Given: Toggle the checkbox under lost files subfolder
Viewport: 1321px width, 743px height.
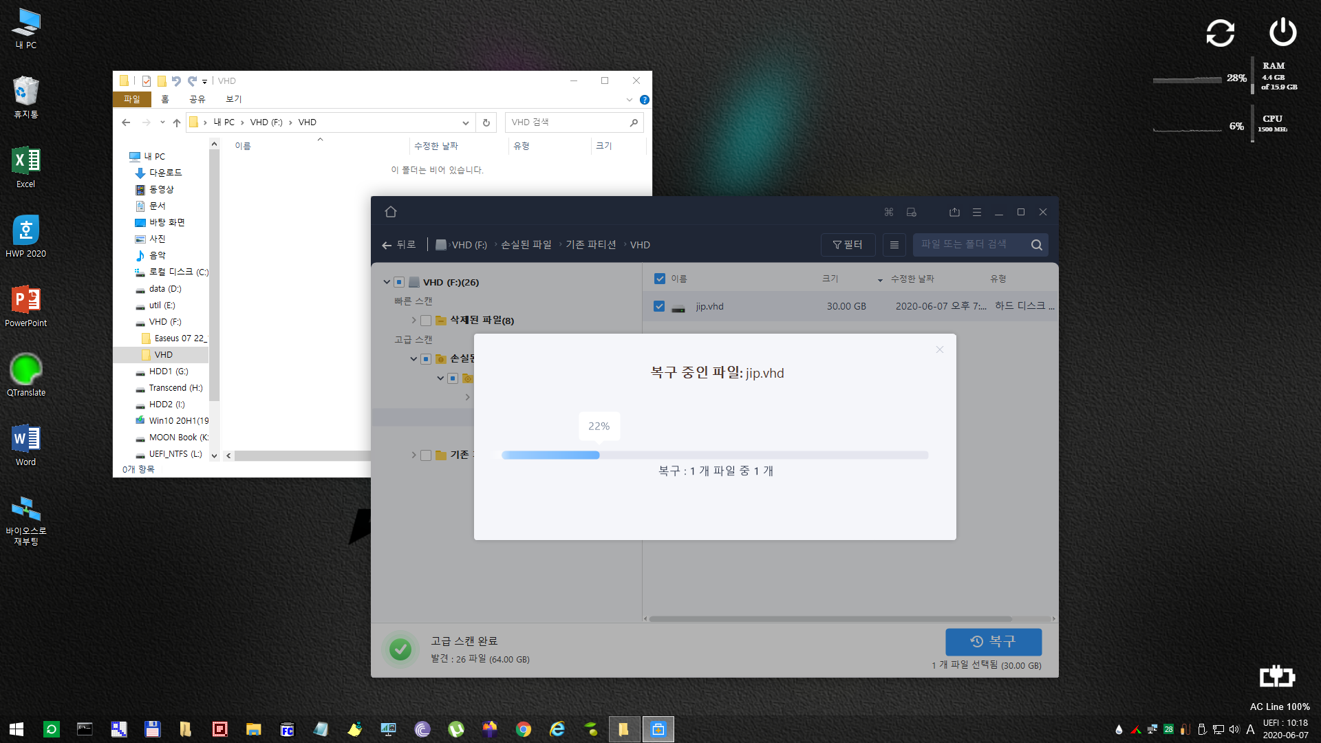Looking at the screenshot, I should click(453, 378).
